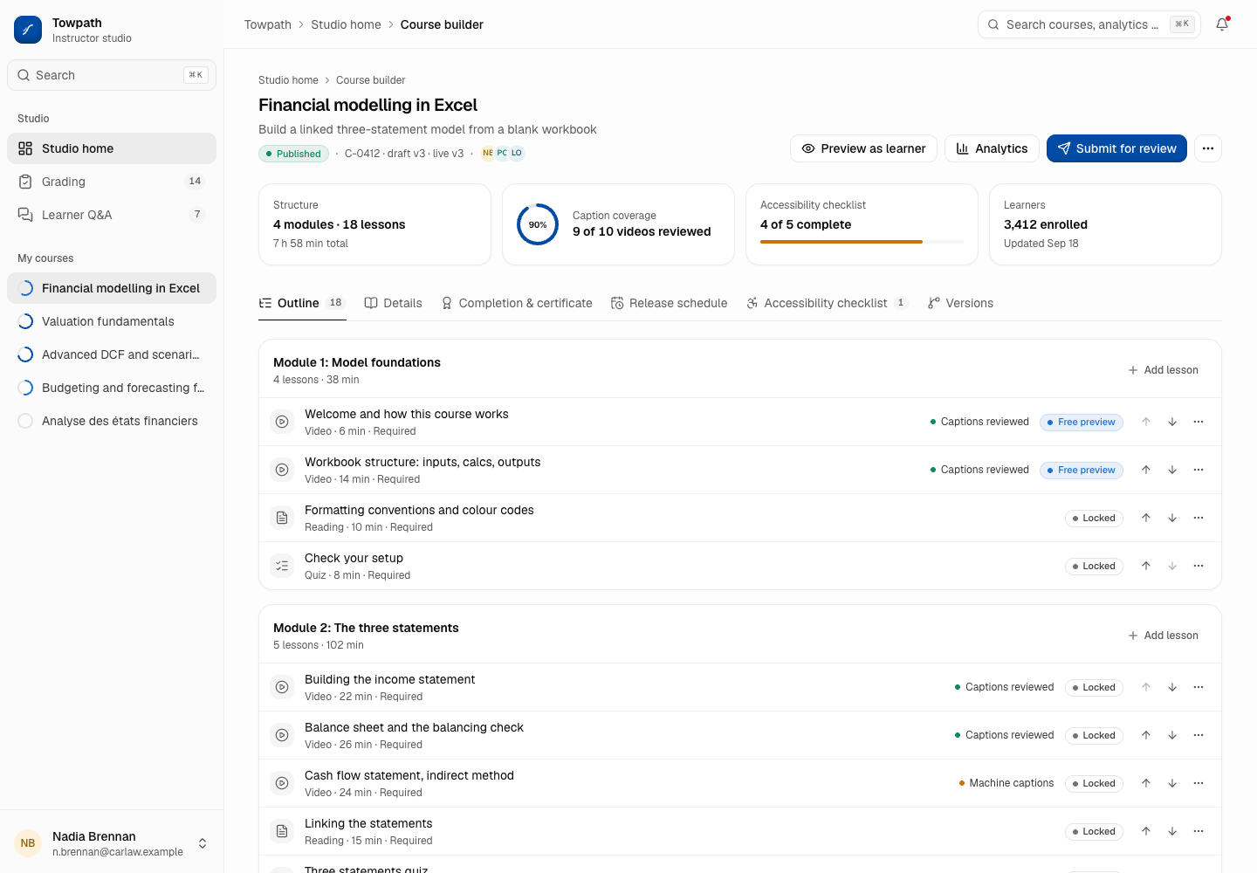The height and width of the screenshot is (873, 1257).
Task: Toggle Locked badge on 'Cash flow statement' lesson
Action: (1094, 783)
